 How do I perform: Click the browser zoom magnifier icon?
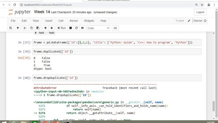pyautogui.click(x=197, y=5)
